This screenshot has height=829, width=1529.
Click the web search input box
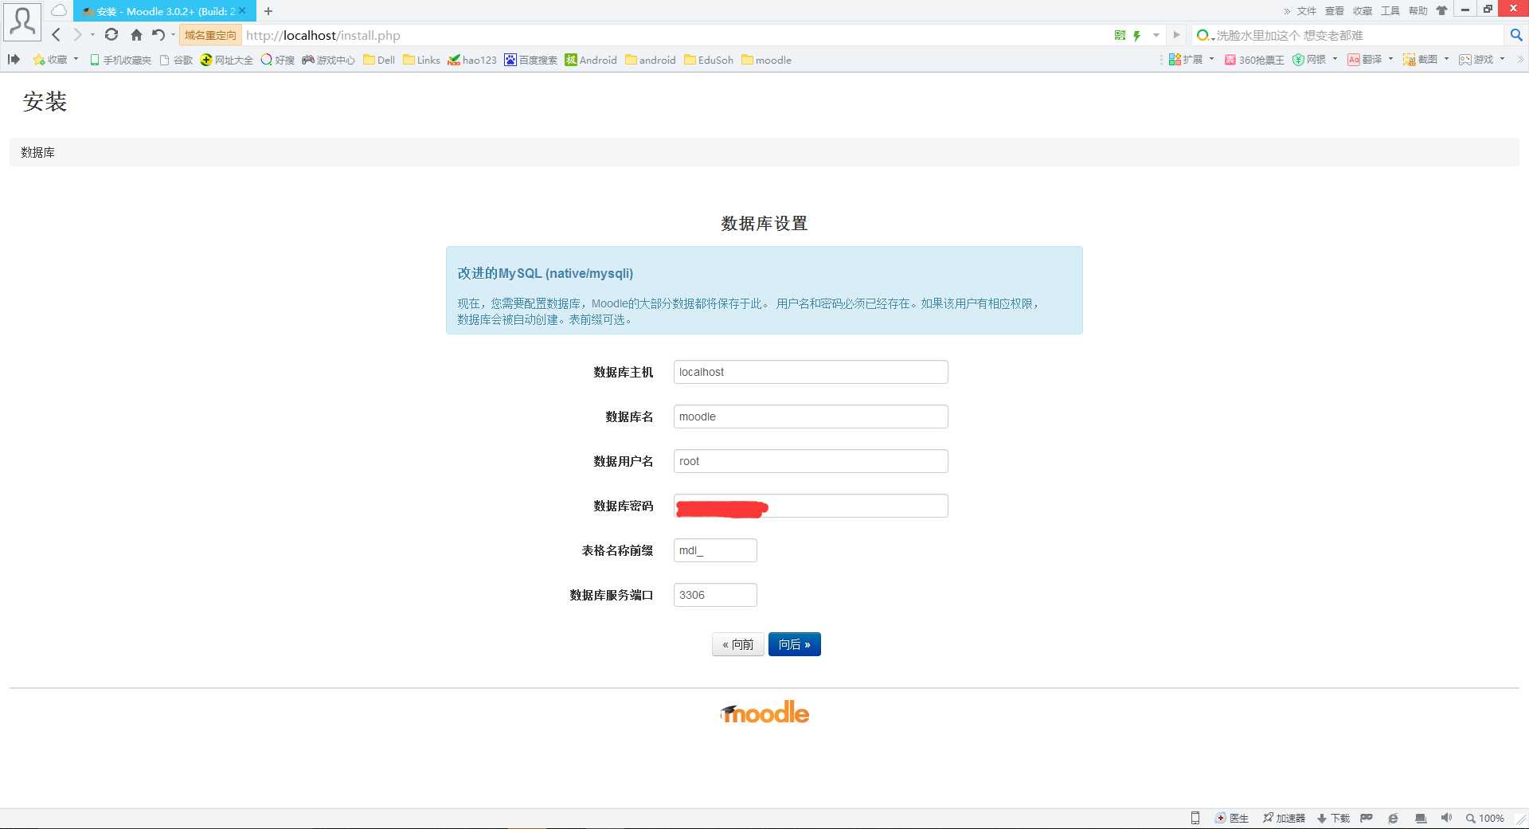[x=1358, y=35]
